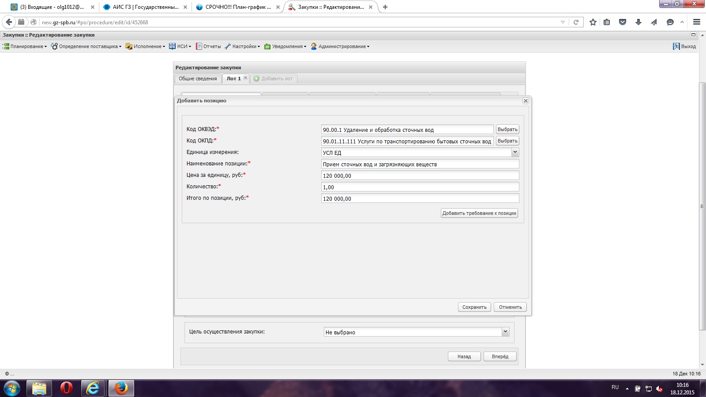Click Добавить требование к позиции button
Image resolution: width=706 pixels, height=397 pixels.
(x=479, y=213)
